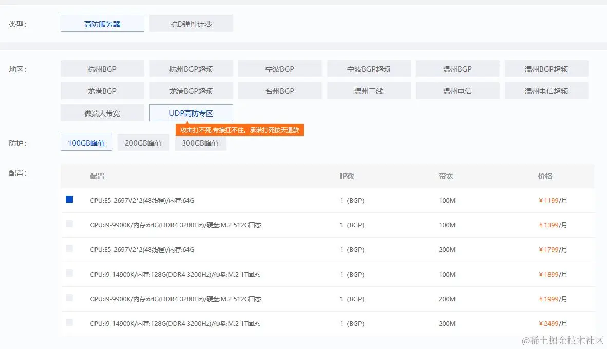Pick the 龙港BGP超频 region button
The width and height of the screenshot is (607, 349).
click(191, 91)
